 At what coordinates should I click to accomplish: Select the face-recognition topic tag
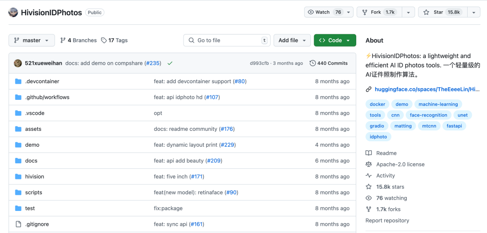pos(429,115)
